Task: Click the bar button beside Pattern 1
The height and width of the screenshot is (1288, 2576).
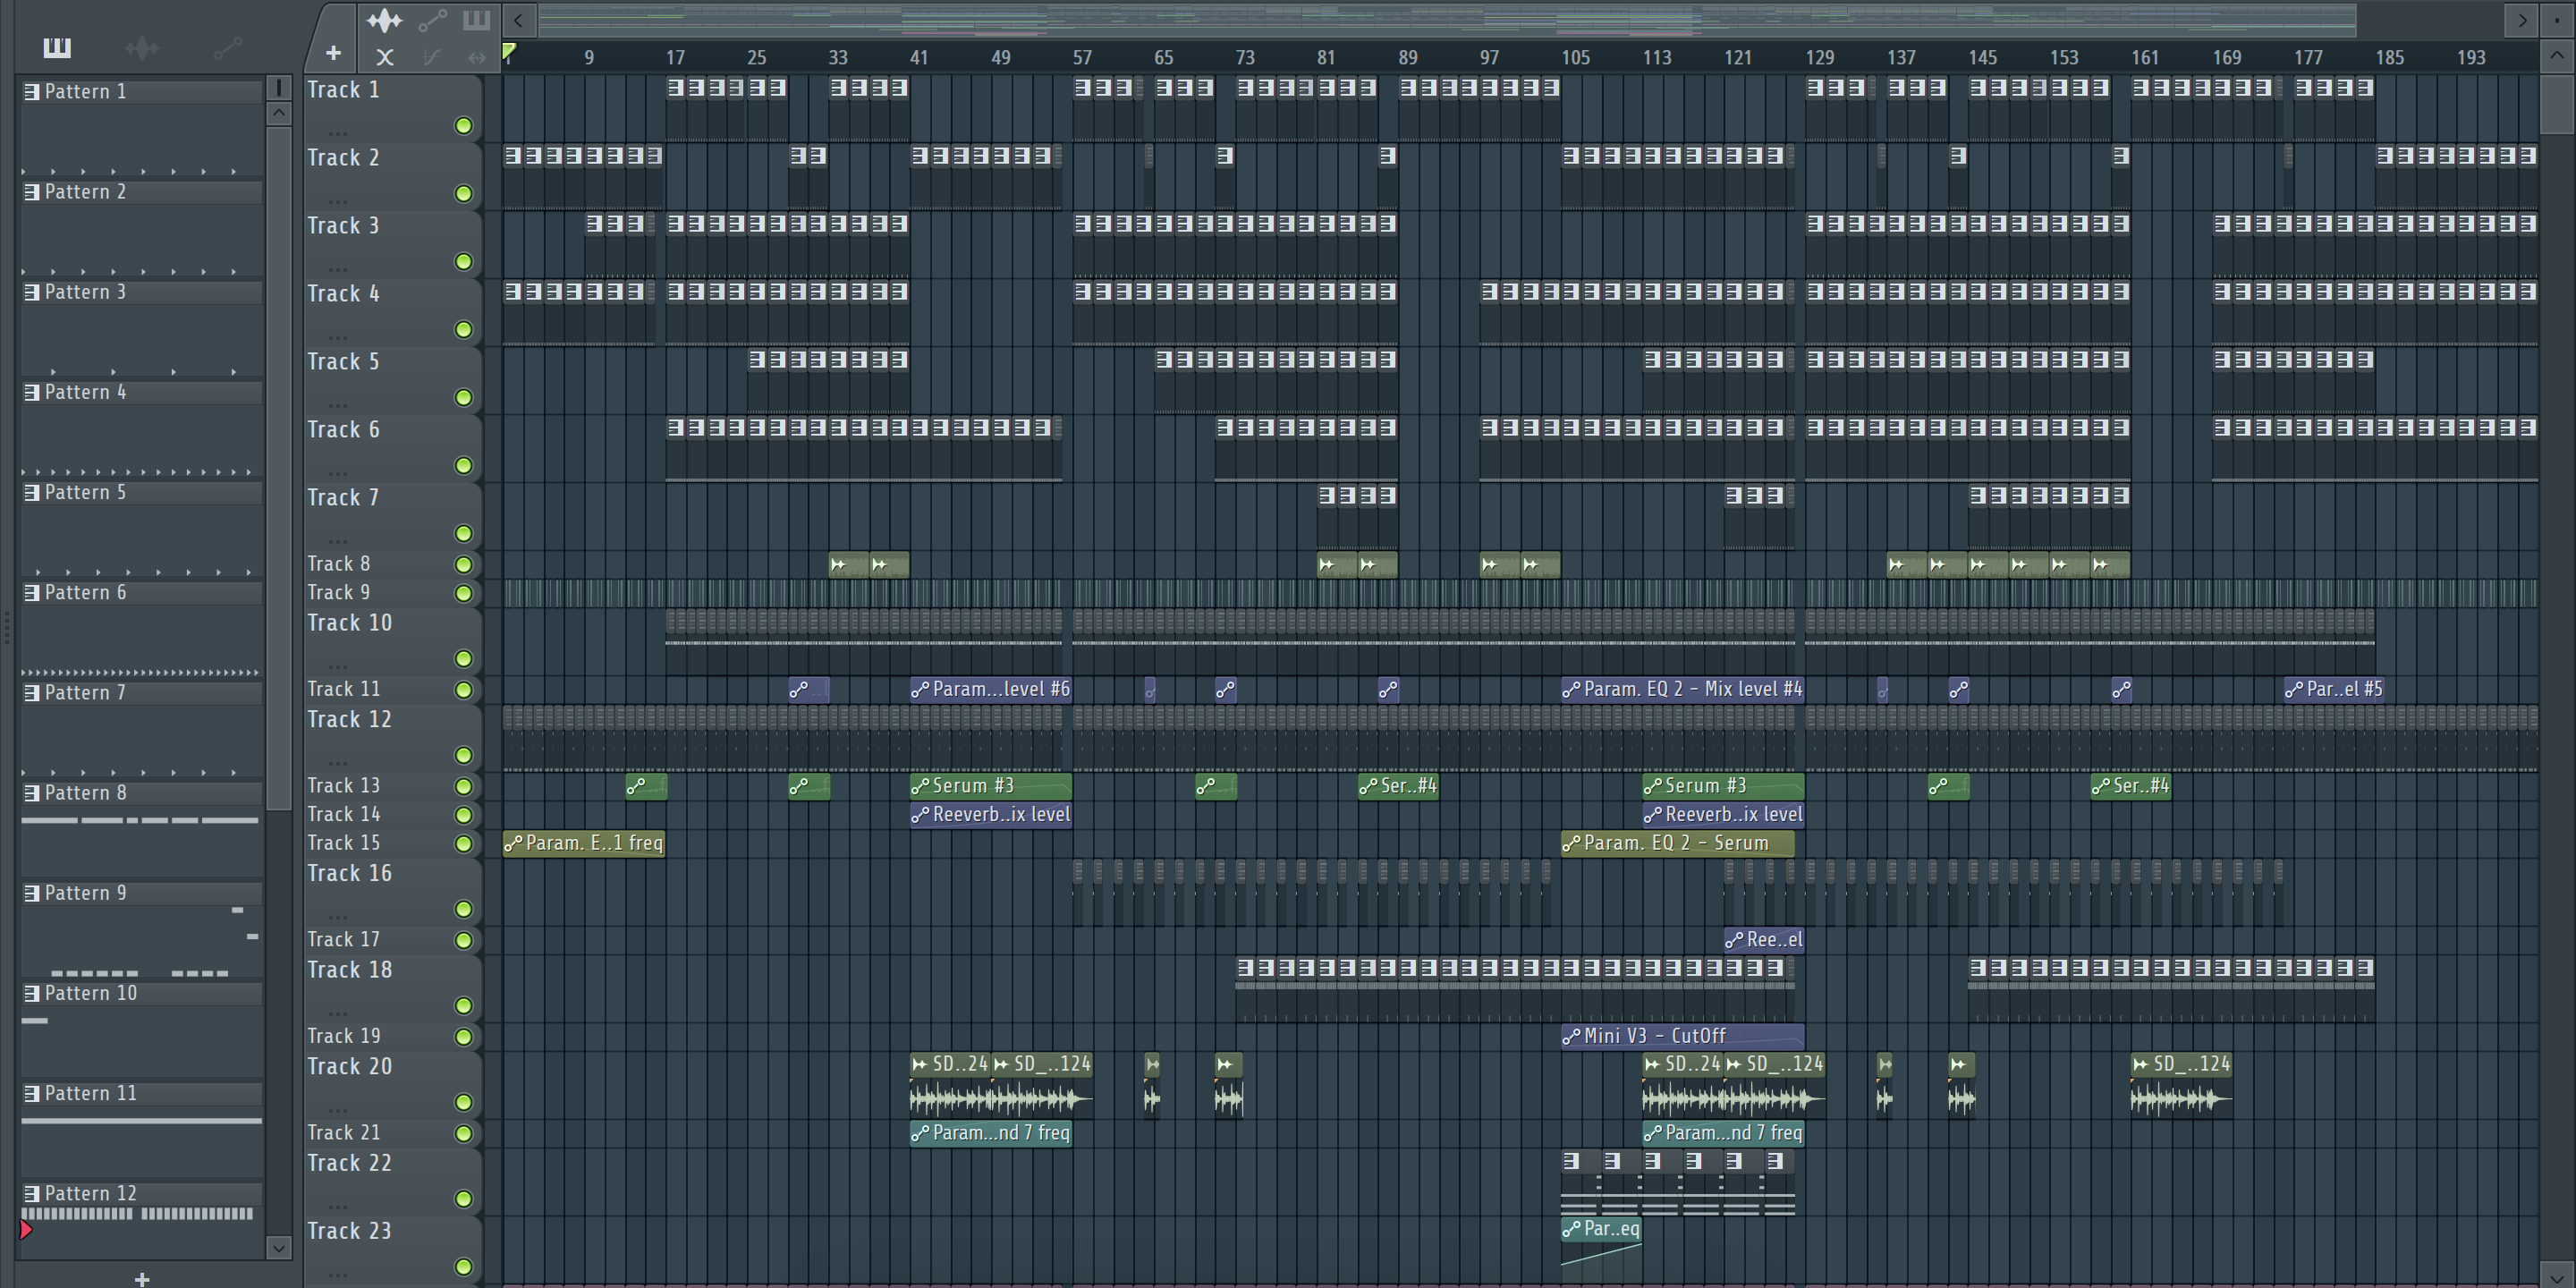Action: coord(279,88)
